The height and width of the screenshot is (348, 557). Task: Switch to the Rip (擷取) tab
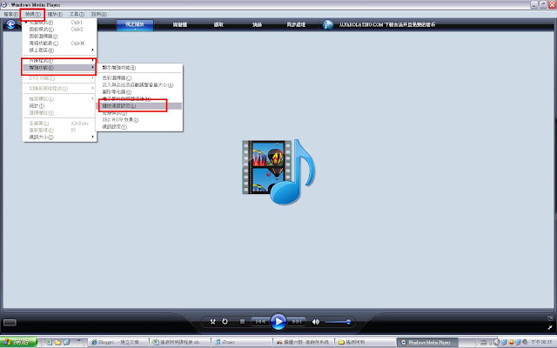pyautogui.click(x=218, y=24)
